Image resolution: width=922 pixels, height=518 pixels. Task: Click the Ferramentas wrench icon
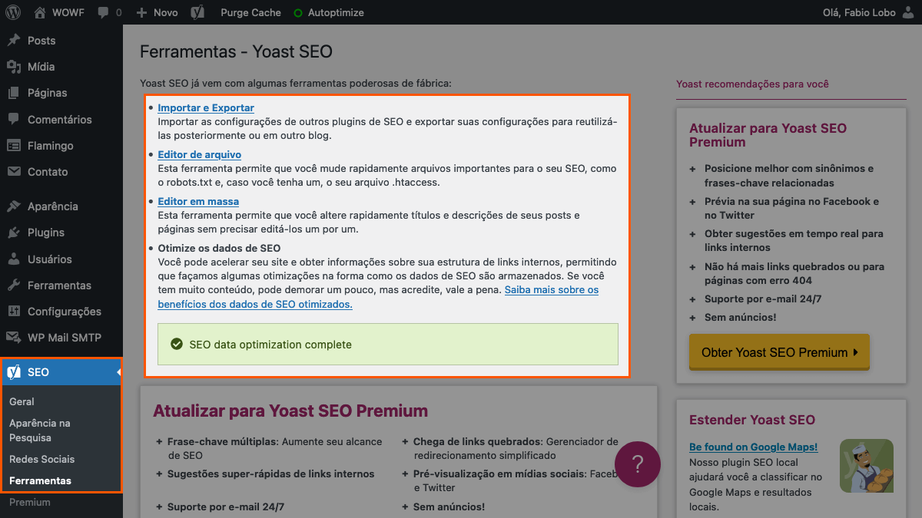(14, 285)
